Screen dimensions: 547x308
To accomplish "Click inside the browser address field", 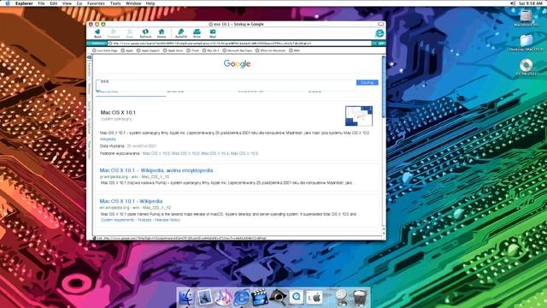I will pyautogui.click(x=239, y=44).
